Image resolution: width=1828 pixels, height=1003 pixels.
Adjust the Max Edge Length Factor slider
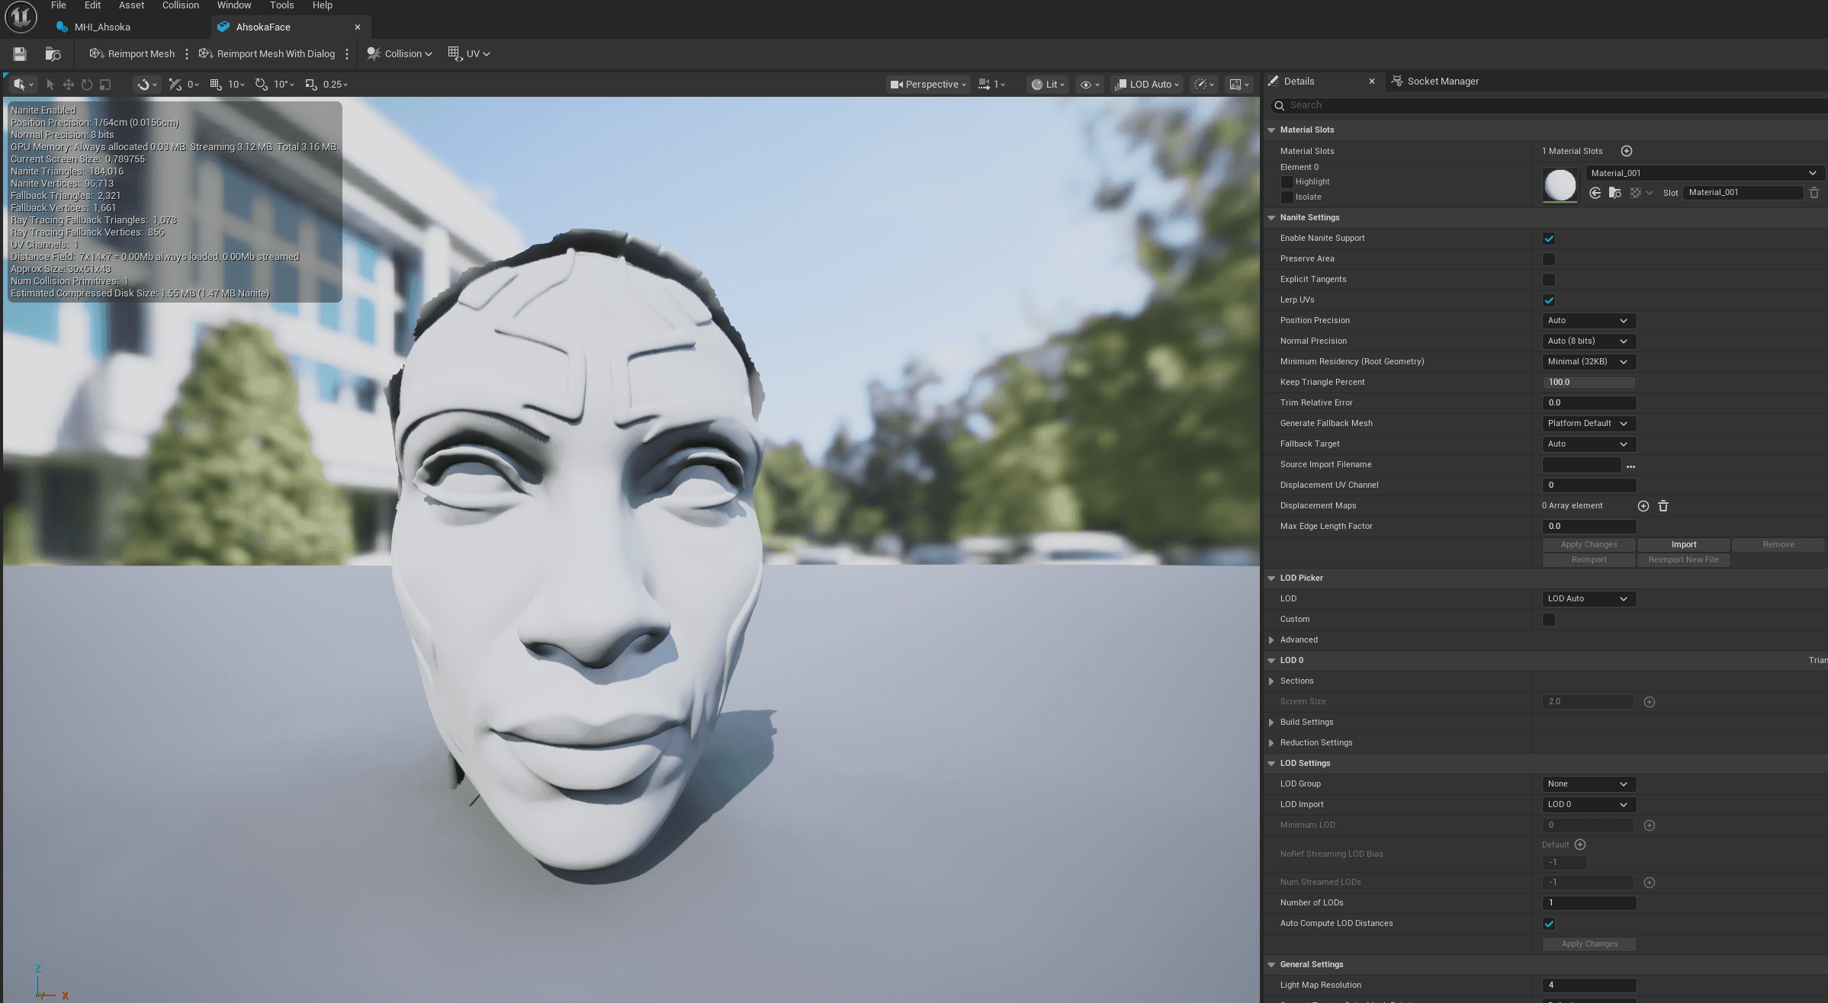tap(1589, 527)
